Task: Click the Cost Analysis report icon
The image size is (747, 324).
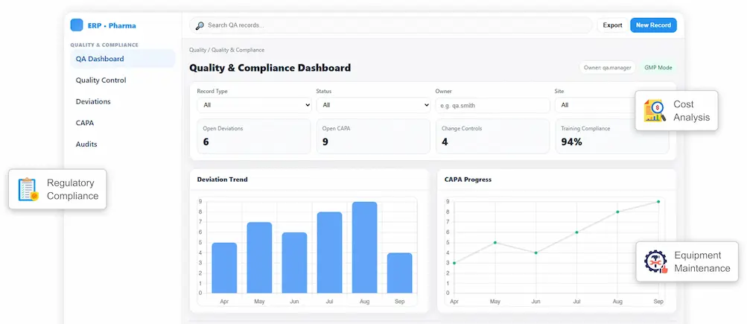Action: coord(655,110)
